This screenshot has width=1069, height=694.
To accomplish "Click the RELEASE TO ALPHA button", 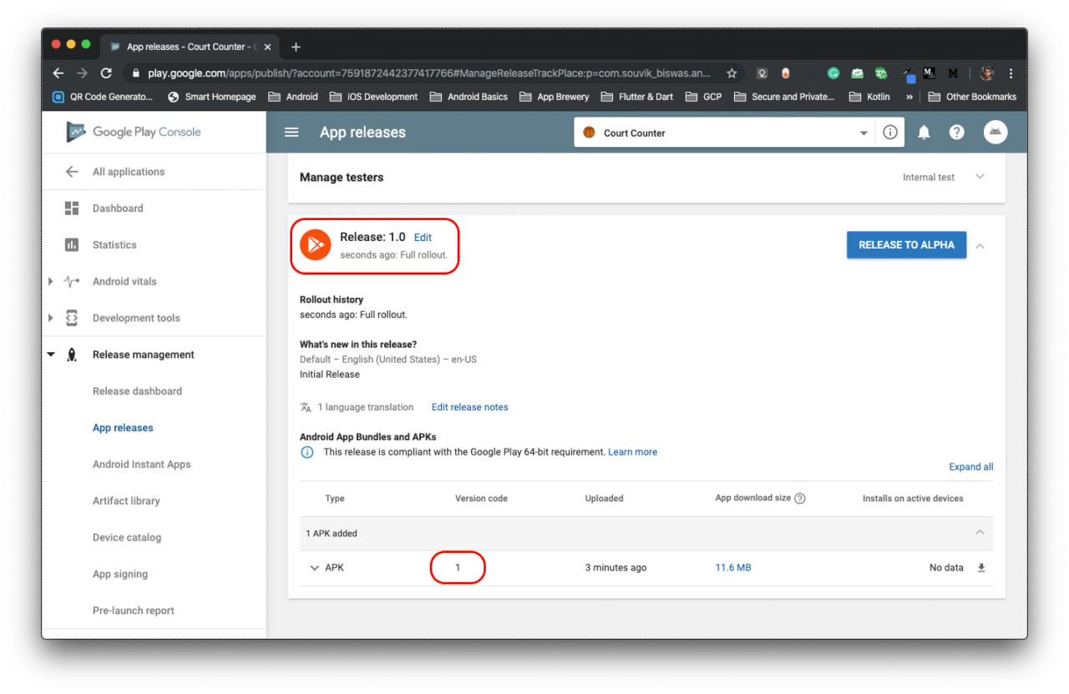I will [906, 244].
